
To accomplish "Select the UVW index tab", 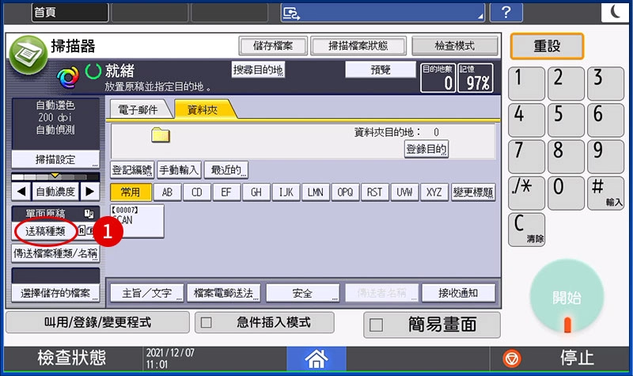I will coord(404,192).
